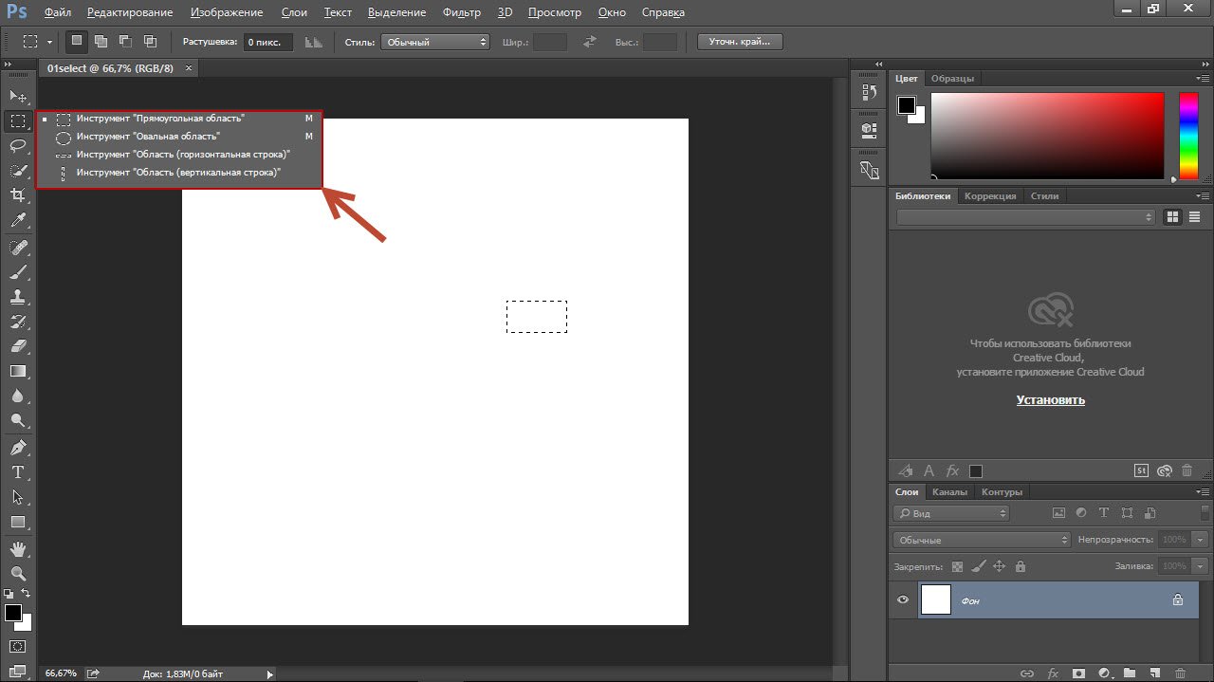Open the Стиль dropdown showing Обычный
Viewport: 1214px width, 682px height.
[434, 43]
